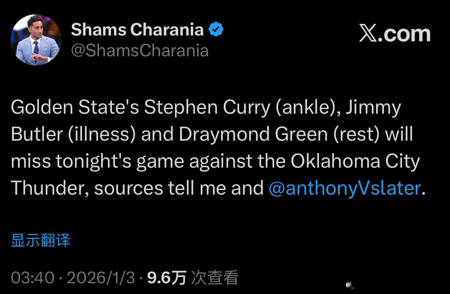Image resolution: width=450 pixels, height=294 pixels.
Task: Click the 显示翻译 translation link
Action: (x=41, y=240)
